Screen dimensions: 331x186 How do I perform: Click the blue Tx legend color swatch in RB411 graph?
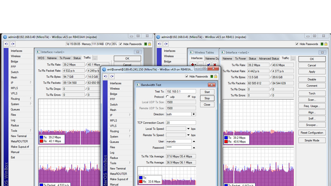(226, 137)
